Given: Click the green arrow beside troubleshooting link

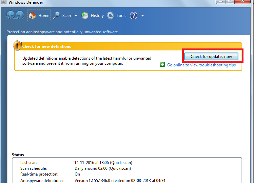Looking at the screenshot, I should point(162,64).
